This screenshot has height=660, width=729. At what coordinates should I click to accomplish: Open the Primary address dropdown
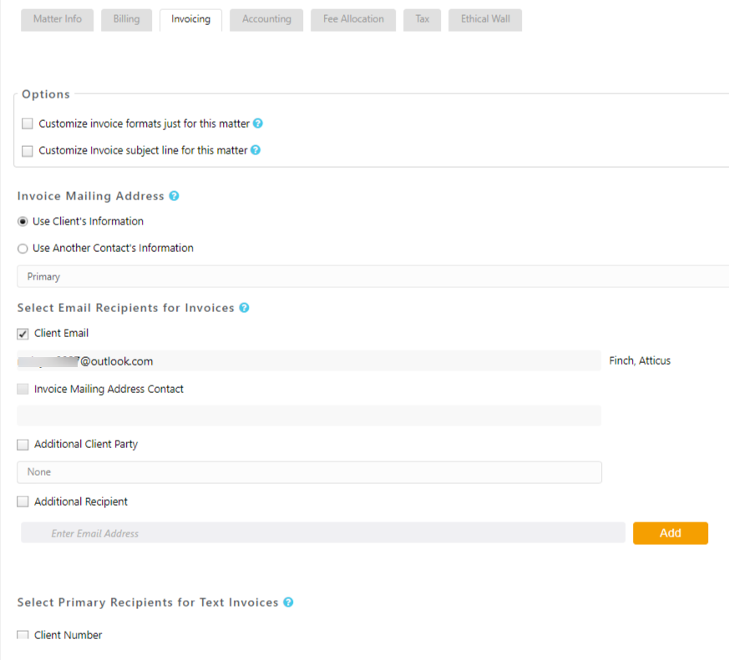pyautogui.click(x=372, y=276)
